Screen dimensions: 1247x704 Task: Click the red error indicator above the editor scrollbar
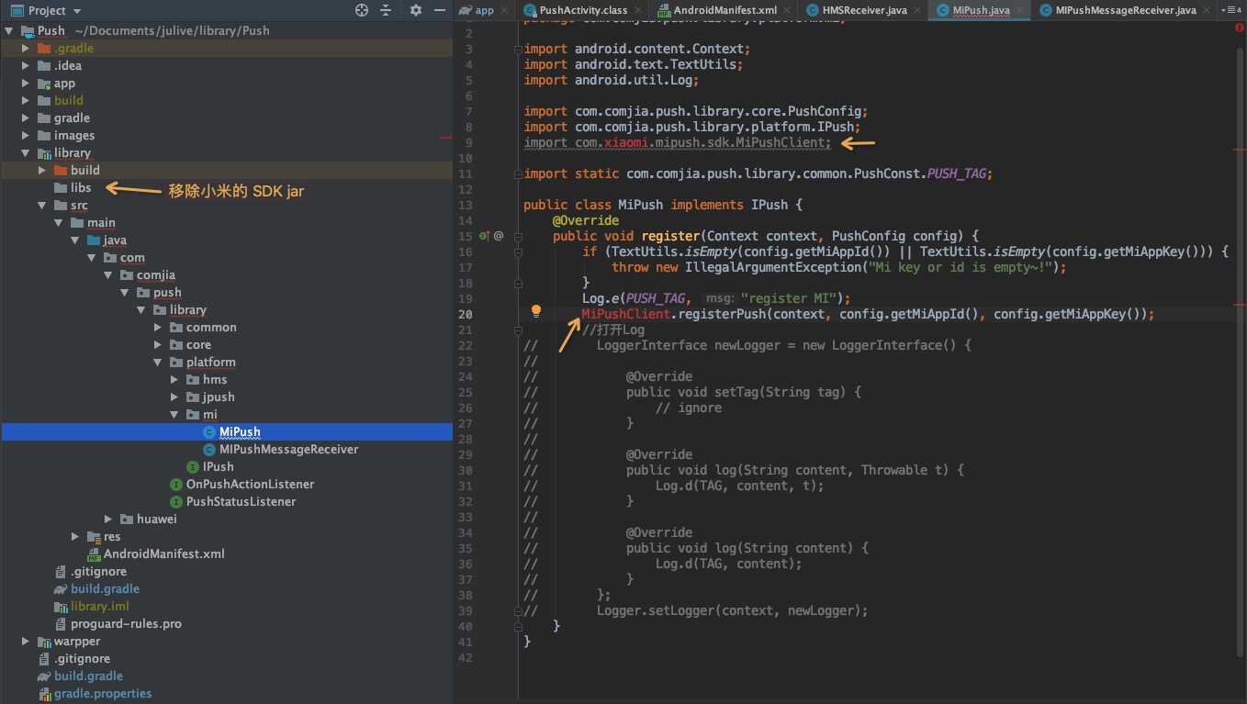pyautogui.click(x=1239, y=28)
